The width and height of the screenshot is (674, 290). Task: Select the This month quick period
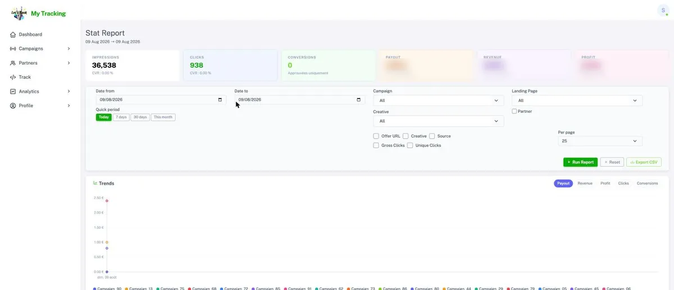point(163,117)
